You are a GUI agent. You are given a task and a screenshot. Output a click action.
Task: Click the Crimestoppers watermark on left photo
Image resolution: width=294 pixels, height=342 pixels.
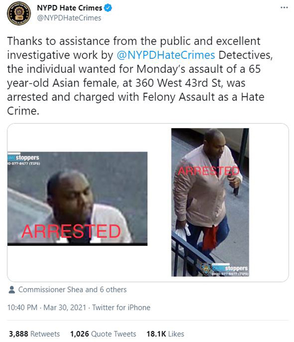coord(24,159)
